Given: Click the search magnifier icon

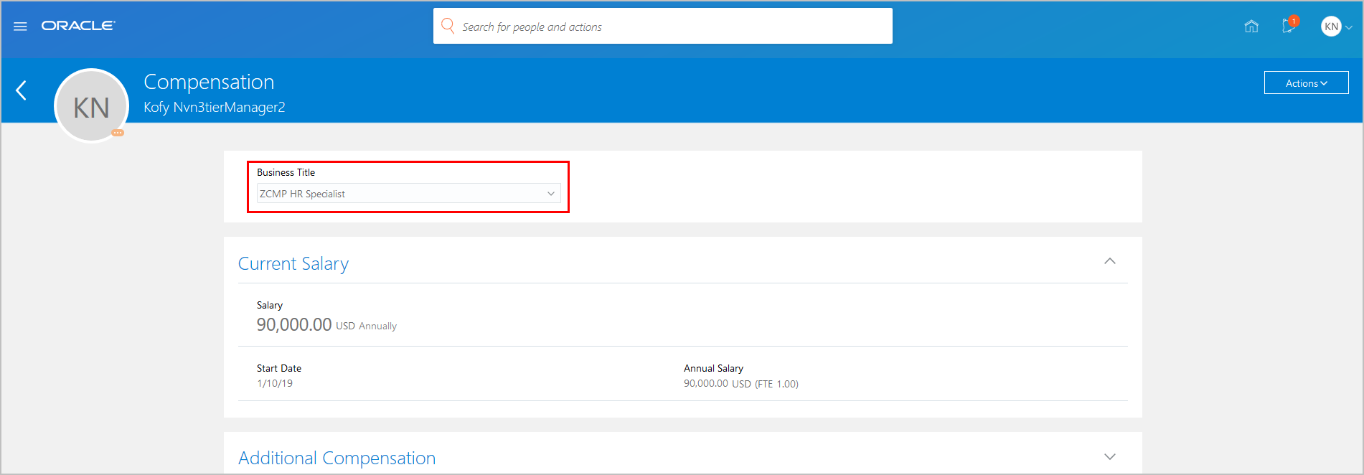Looking at the screenshot, I should [x=448, y=27].
